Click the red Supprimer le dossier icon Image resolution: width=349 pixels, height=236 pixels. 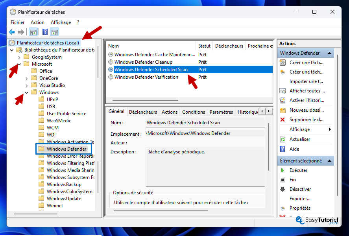click(283, 120)
